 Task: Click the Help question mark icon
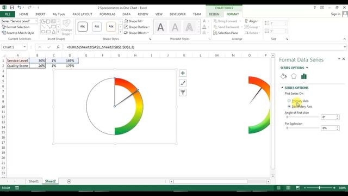pyautogui.click(x=314, y=8)
